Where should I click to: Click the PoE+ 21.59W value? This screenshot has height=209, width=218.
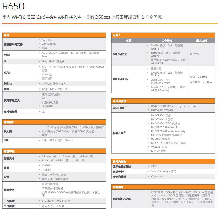pos(198,77)
